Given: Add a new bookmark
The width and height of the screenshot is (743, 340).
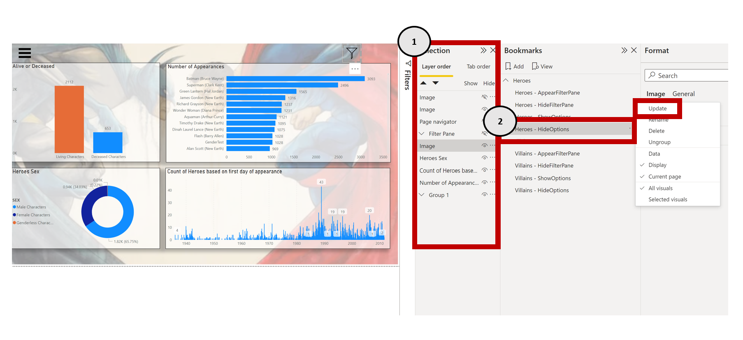Looking at the screenshot, I should point(514,66).
